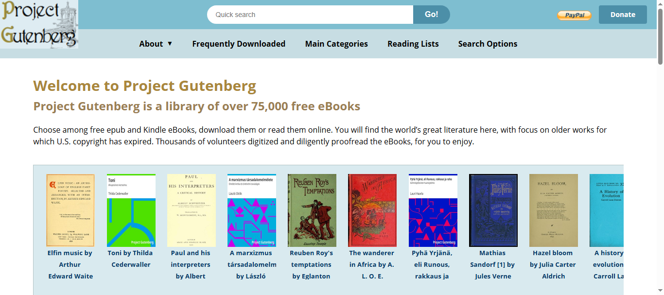Image resolution: width=664 pixels, height=295 pixels.
Task: Focus the Quick search field
Action: (310, 15)
